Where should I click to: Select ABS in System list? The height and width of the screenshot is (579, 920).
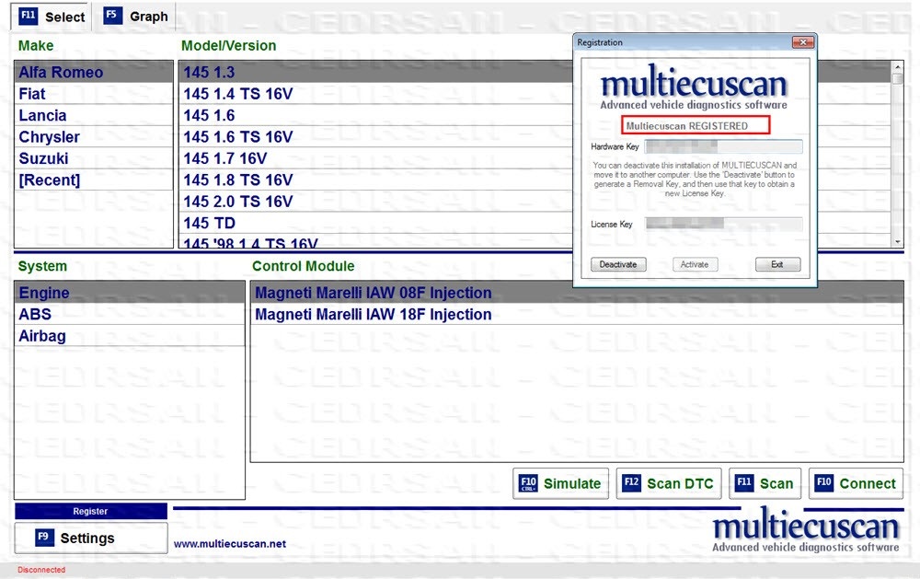[130, 314]
